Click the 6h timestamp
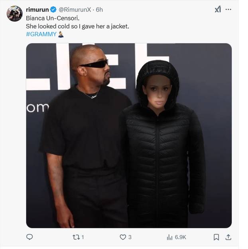 coord(99,10)
